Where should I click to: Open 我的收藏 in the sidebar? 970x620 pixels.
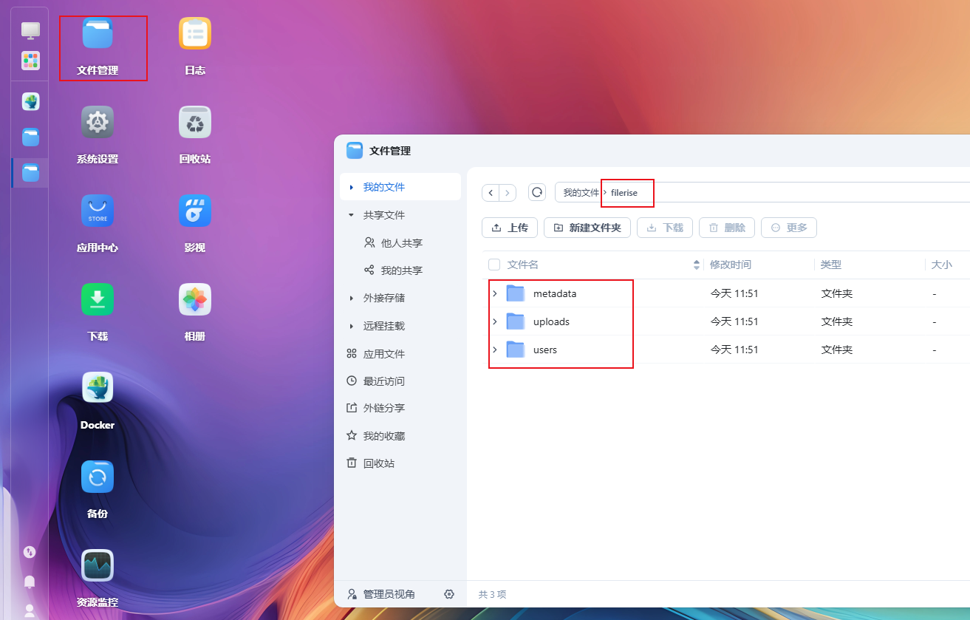point(383,436)
